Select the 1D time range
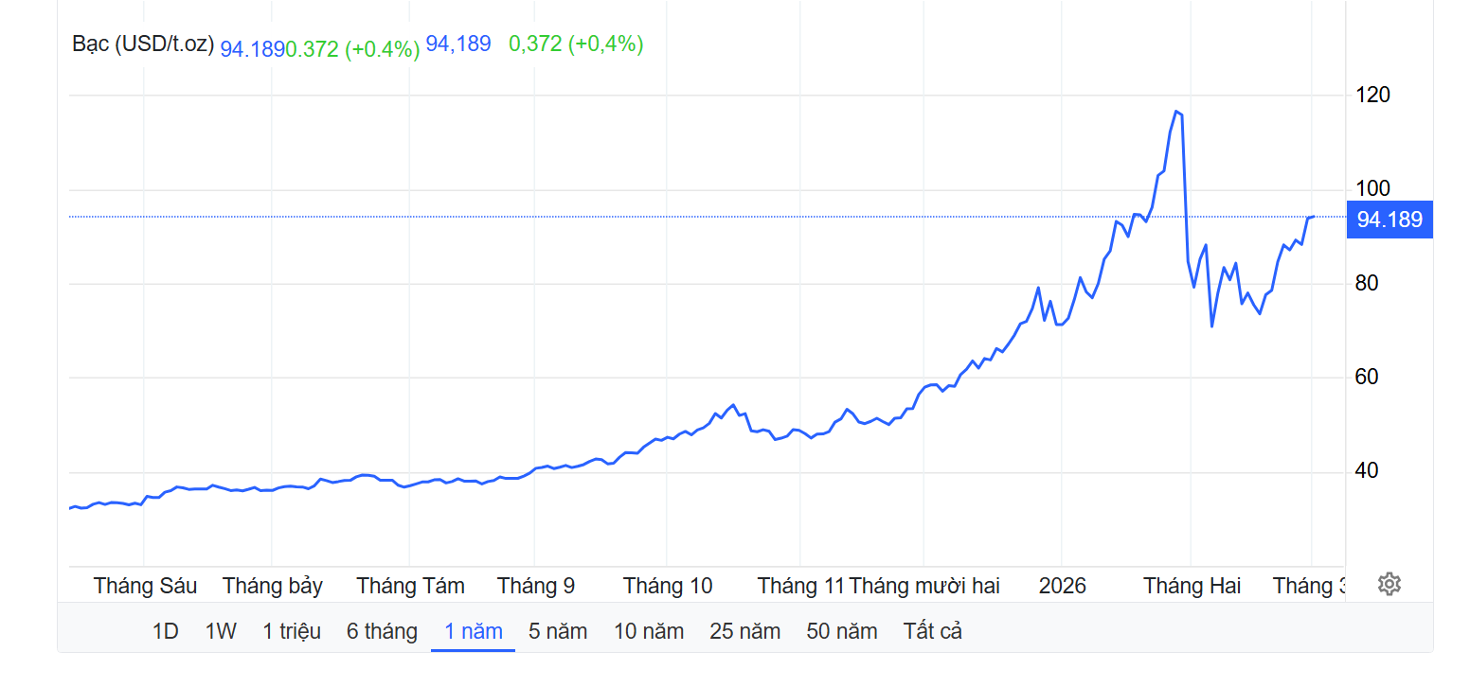This screenshot has width=1470, height=687. coord(166,631)
